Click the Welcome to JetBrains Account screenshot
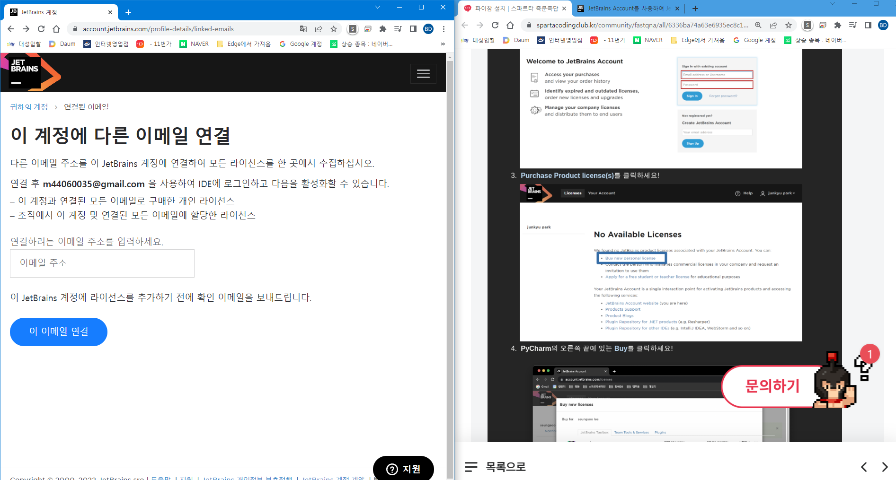896x480 pixels. (x=661, y=109)
